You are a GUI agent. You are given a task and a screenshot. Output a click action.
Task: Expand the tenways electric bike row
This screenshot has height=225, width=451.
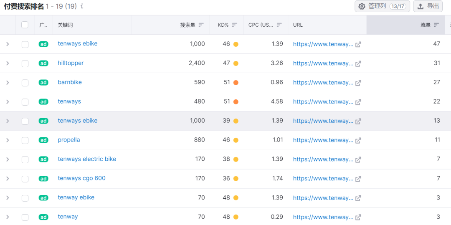point(8,159)
